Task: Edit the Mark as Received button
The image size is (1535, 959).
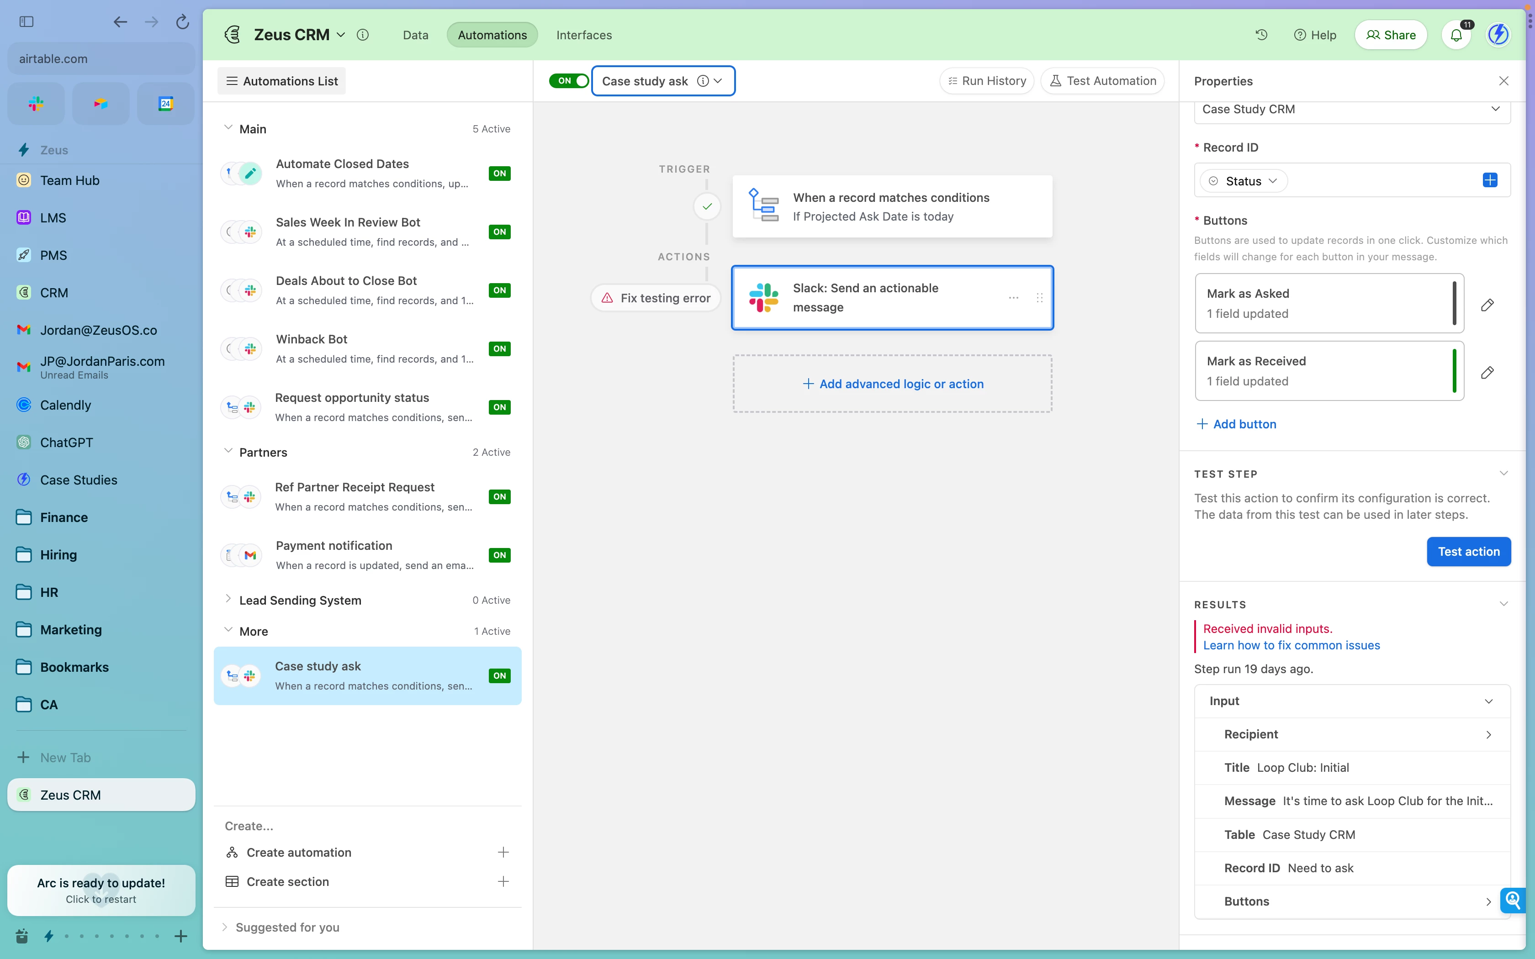Action: tap(1487, 372)
